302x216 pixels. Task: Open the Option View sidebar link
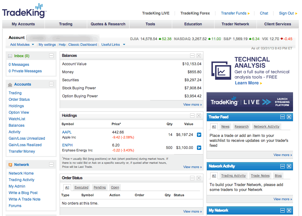coord(19,112)
